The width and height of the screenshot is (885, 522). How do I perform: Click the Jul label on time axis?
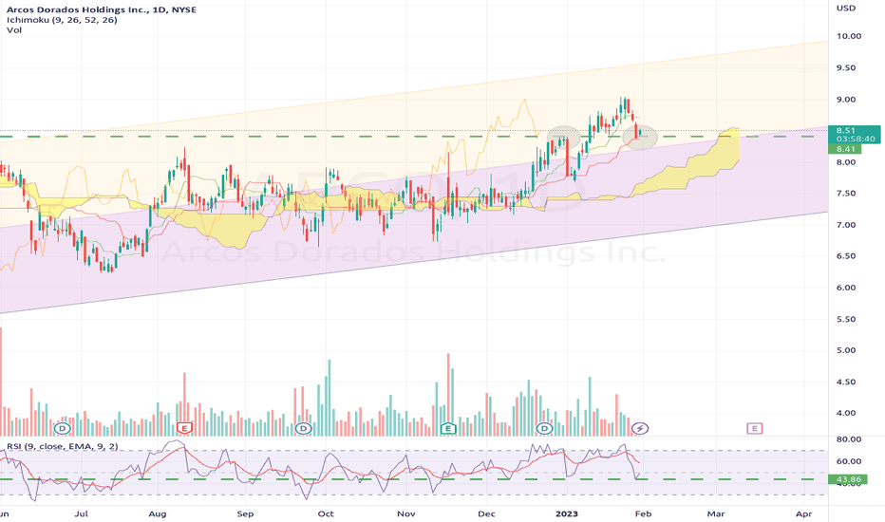click(82, 514)
